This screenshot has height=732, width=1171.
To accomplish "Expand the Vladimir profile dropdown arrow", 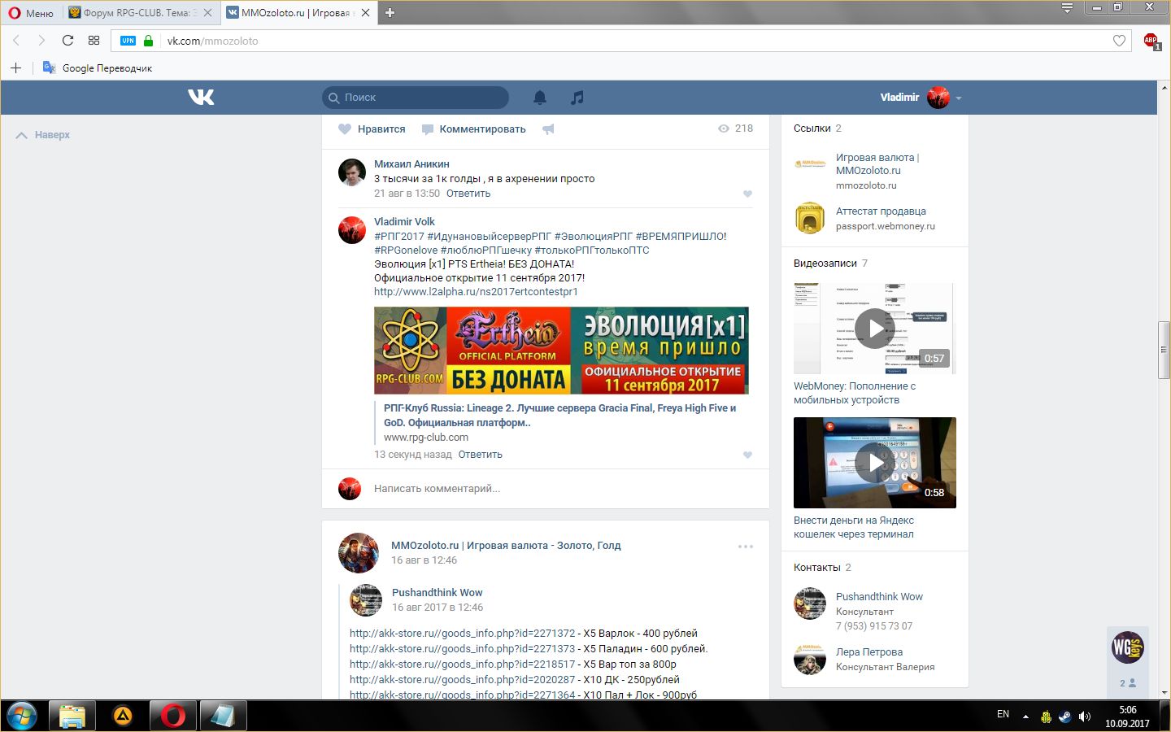I will (x=959, y=98).
